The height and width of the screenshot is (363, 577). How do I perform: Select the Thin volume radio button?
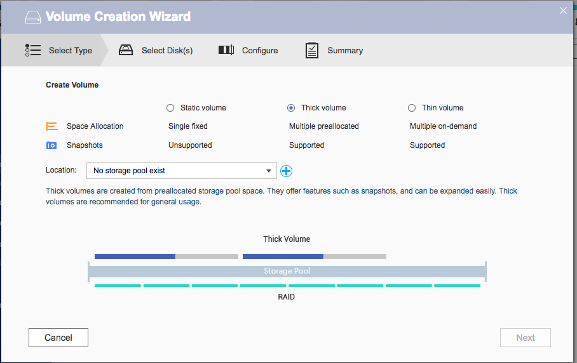click(412, 108)
